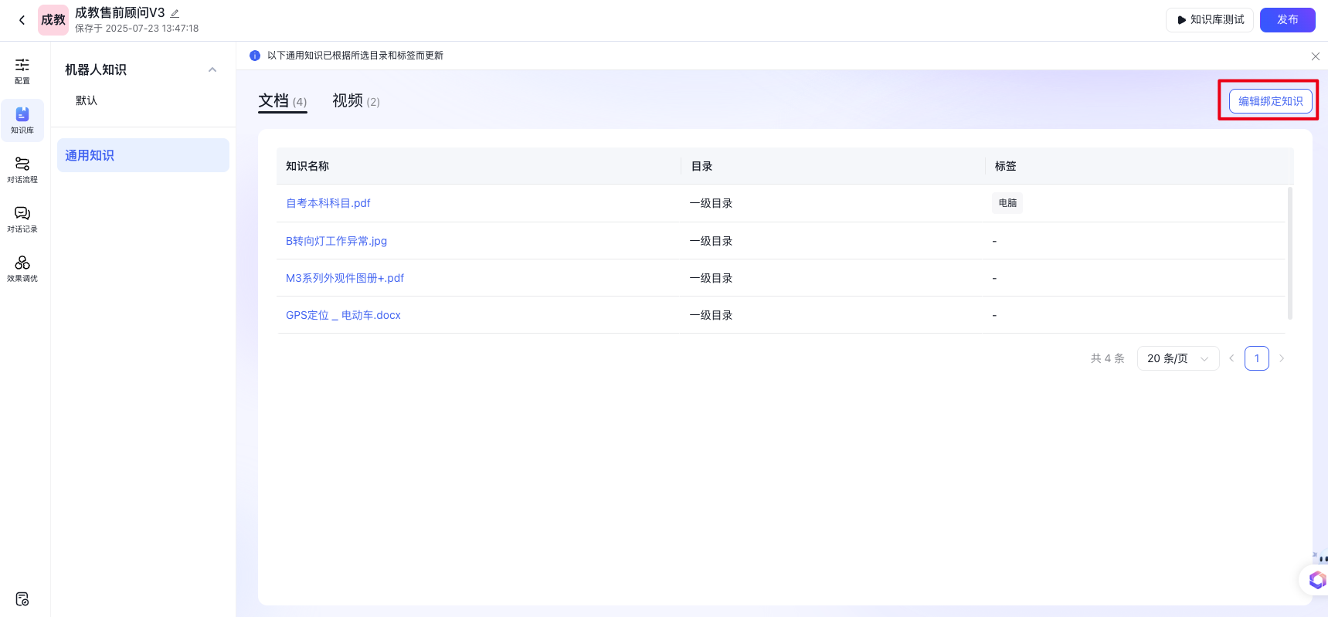Viewport: 1328px width, 617px height.
Task: Select the 知识库 sidebar icon
Action: tap(22, 120)
